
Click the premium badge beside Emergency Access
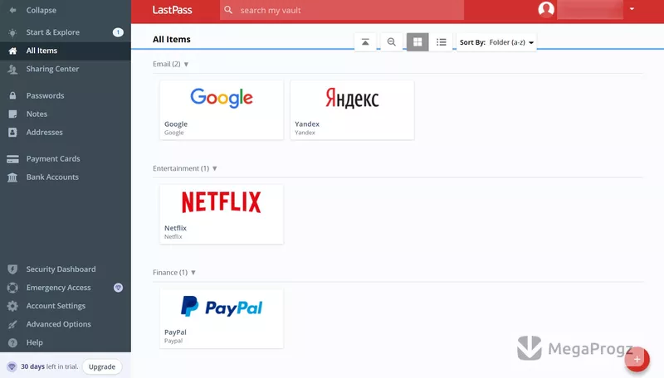118,288
